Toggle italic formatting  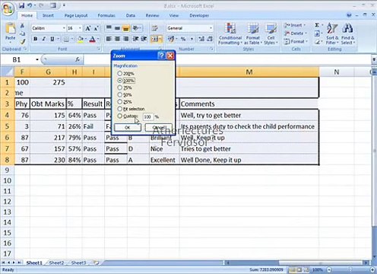(44, 39)
